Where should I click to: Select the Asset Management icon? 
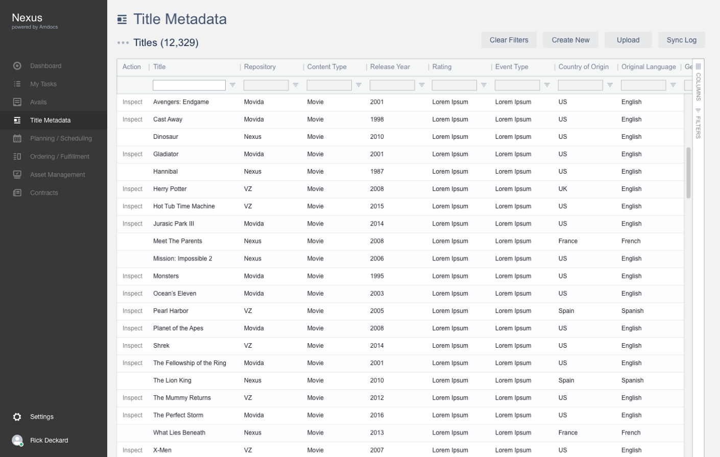pyautogui.click(x=17, y=175)
